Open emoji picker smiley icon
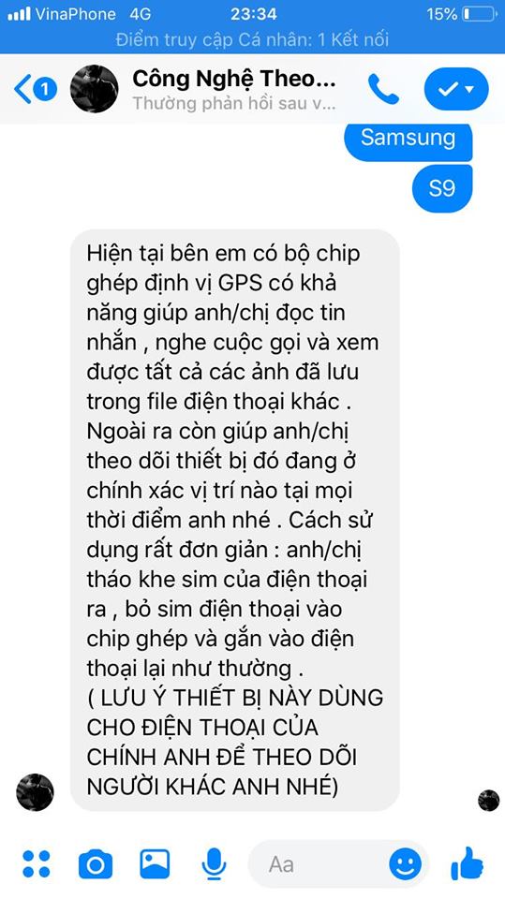Viewport: 505px width, 899px height. 405,864
